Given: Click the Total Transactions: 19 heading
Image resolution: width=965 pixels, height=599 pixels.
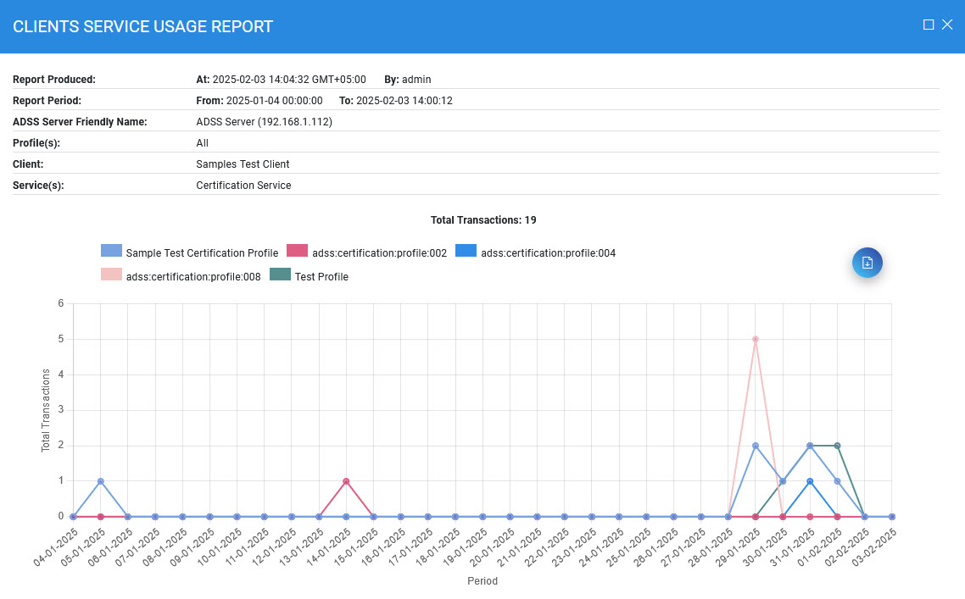Looking at the screenshot, I should click(483, 220).
